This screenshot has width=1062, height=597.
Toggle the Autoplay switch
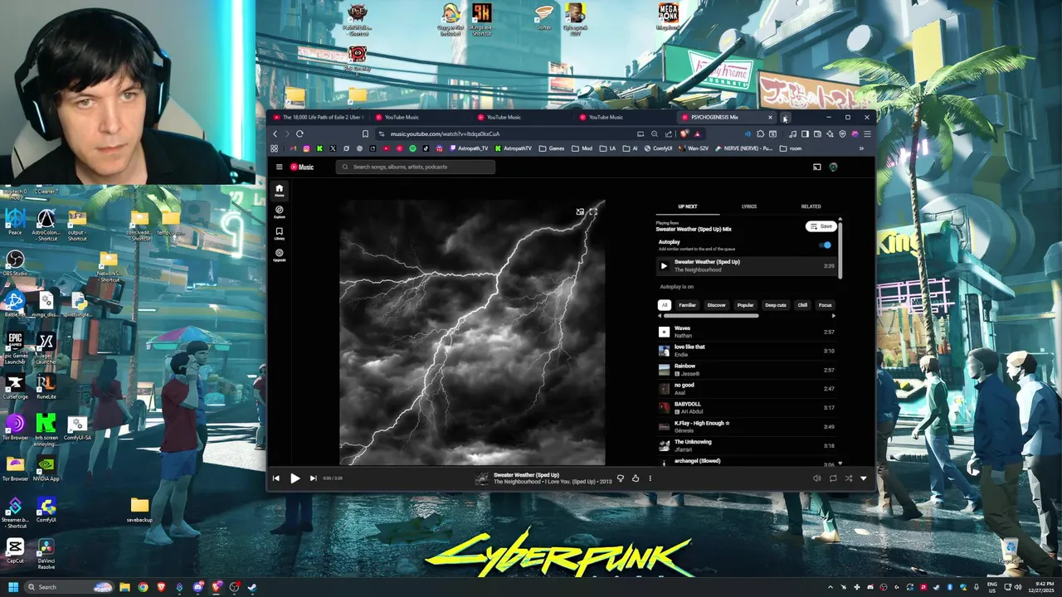tap(826, 245)
